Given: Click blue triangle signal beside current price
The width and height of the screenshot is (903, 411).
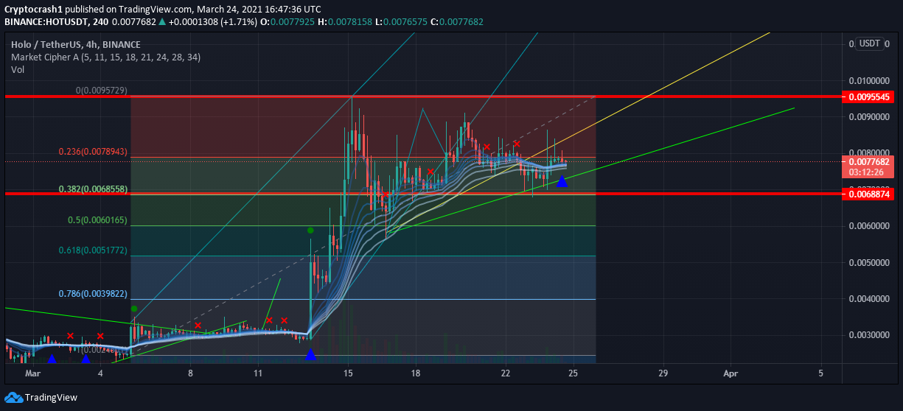Looking at the screenshot, I should coord(562,181).
